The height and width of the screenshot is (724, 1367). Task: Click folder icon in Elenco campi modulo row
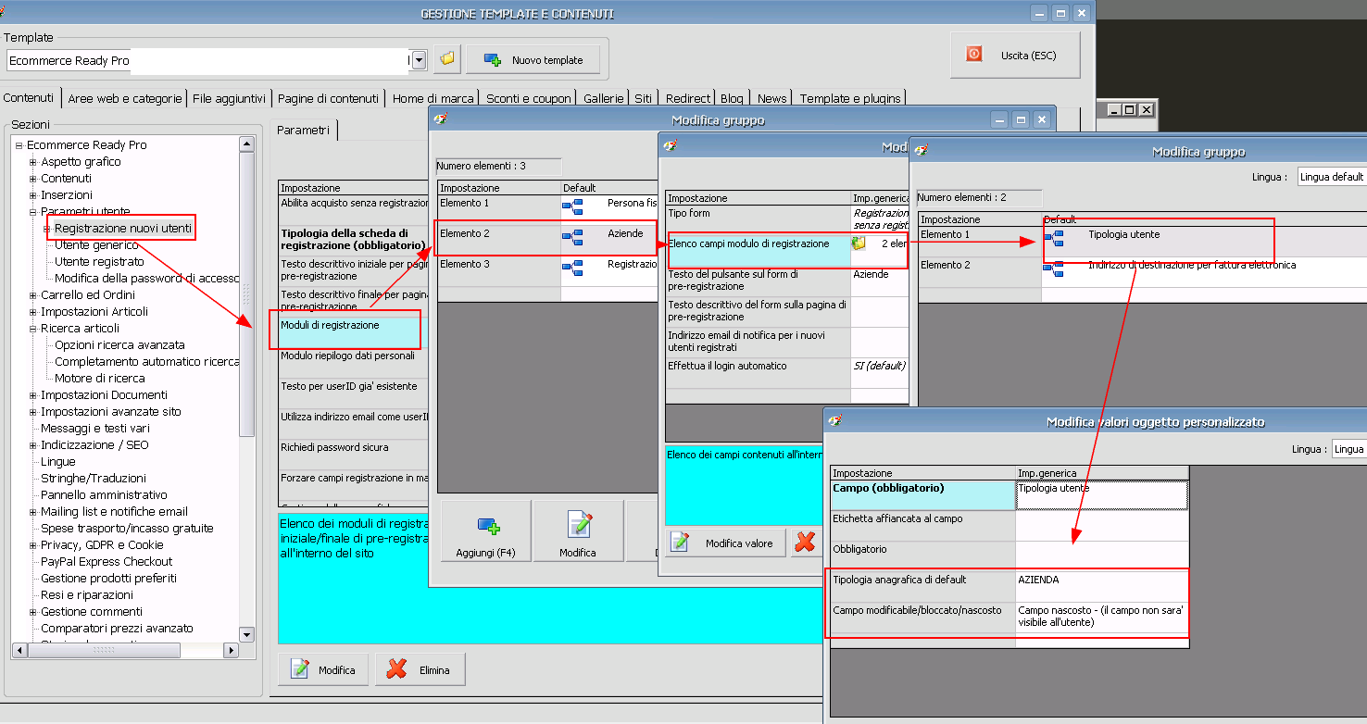[859, 243]
